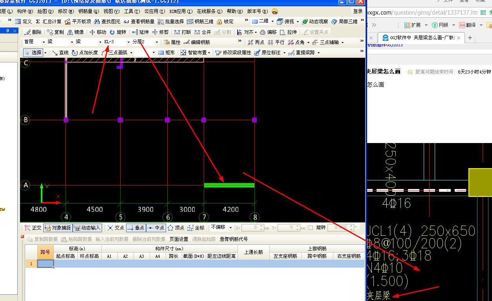The width and height of the screenshot is (492, 301).
Task: Click 登录 login button
Action: coord(358,11)
